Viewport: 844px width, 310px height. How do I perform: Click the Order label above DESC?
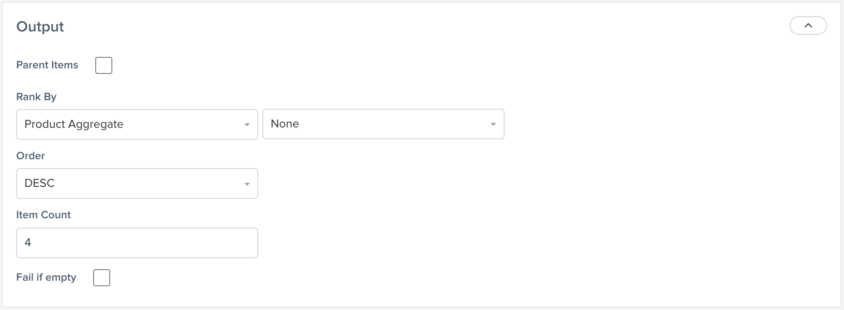[30, 156]
